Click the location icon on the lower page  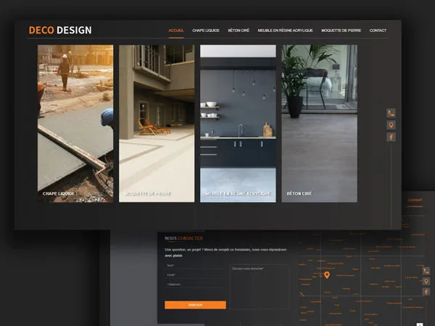pyautogui.click(x=426, y=281)
